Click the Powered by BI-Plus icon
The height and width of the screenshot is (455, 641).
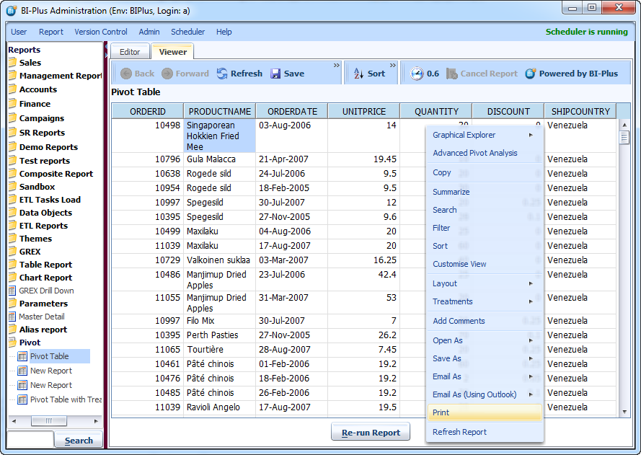point(531,74)
